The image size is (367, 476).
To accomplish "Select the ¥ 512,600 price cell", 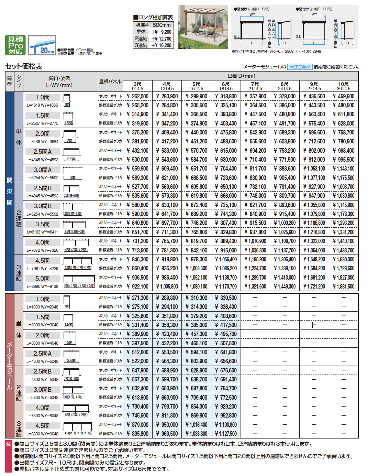I will tap(137, 352).
